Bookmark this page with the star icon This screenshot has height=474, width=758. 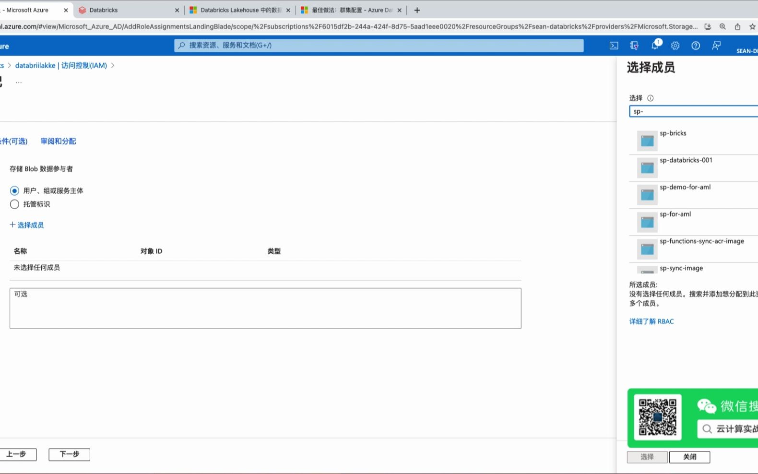click(x=752, y=27)
